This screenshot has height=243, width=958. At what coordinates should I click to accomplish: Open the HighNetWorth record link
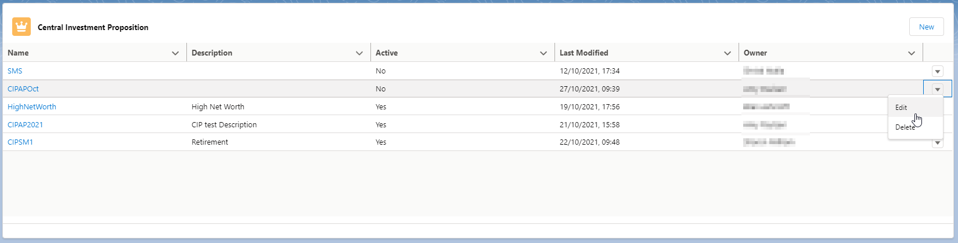(x=32, y=107)
